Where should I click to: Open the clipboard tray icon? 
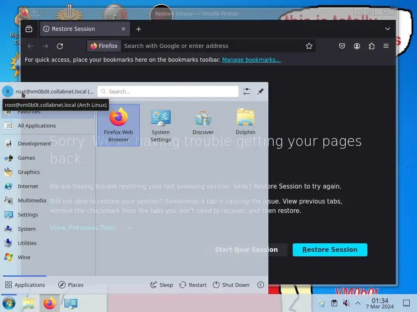coord(334,303)
